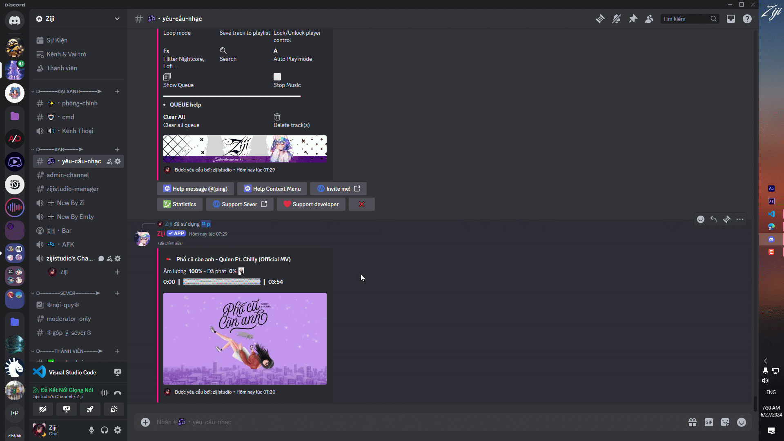Image resolution: width=784 pixels, height=441 pixels.
Task: Open Sự Kiện events entry
Action: 78,40
